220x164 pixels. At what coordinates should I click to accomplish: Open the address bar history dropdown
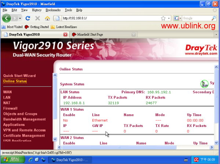pyautogui.click(x=169, y=18)
